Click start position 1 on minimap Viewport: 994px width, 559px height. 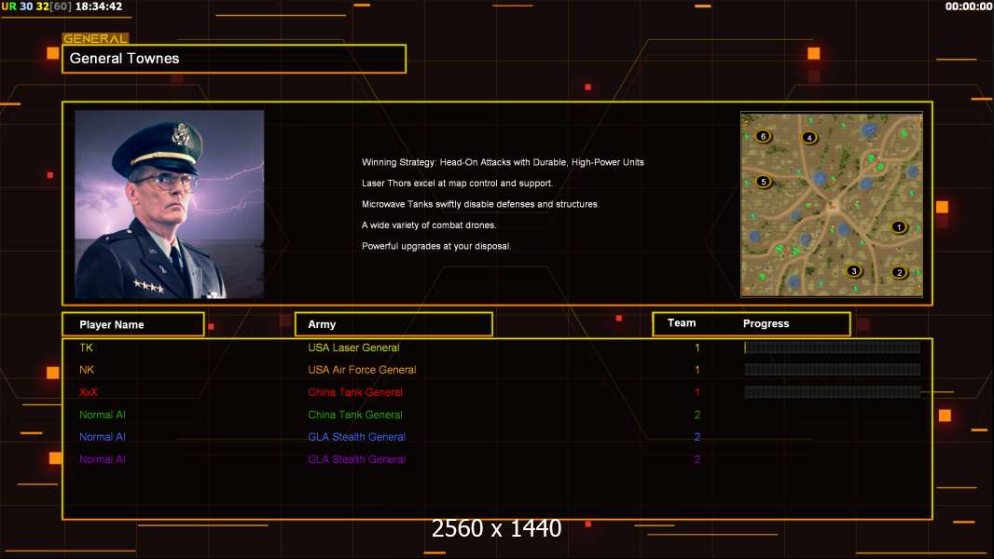pos(898,226)
